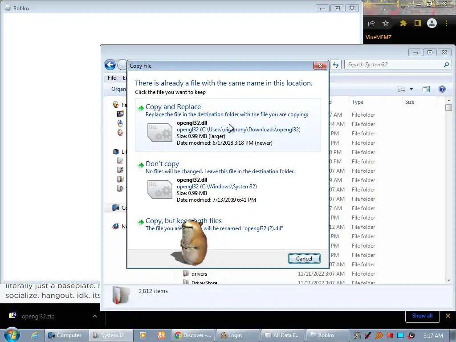
Task: Close the Copy File dialog with the red X
Action: (x=320, y=66)
